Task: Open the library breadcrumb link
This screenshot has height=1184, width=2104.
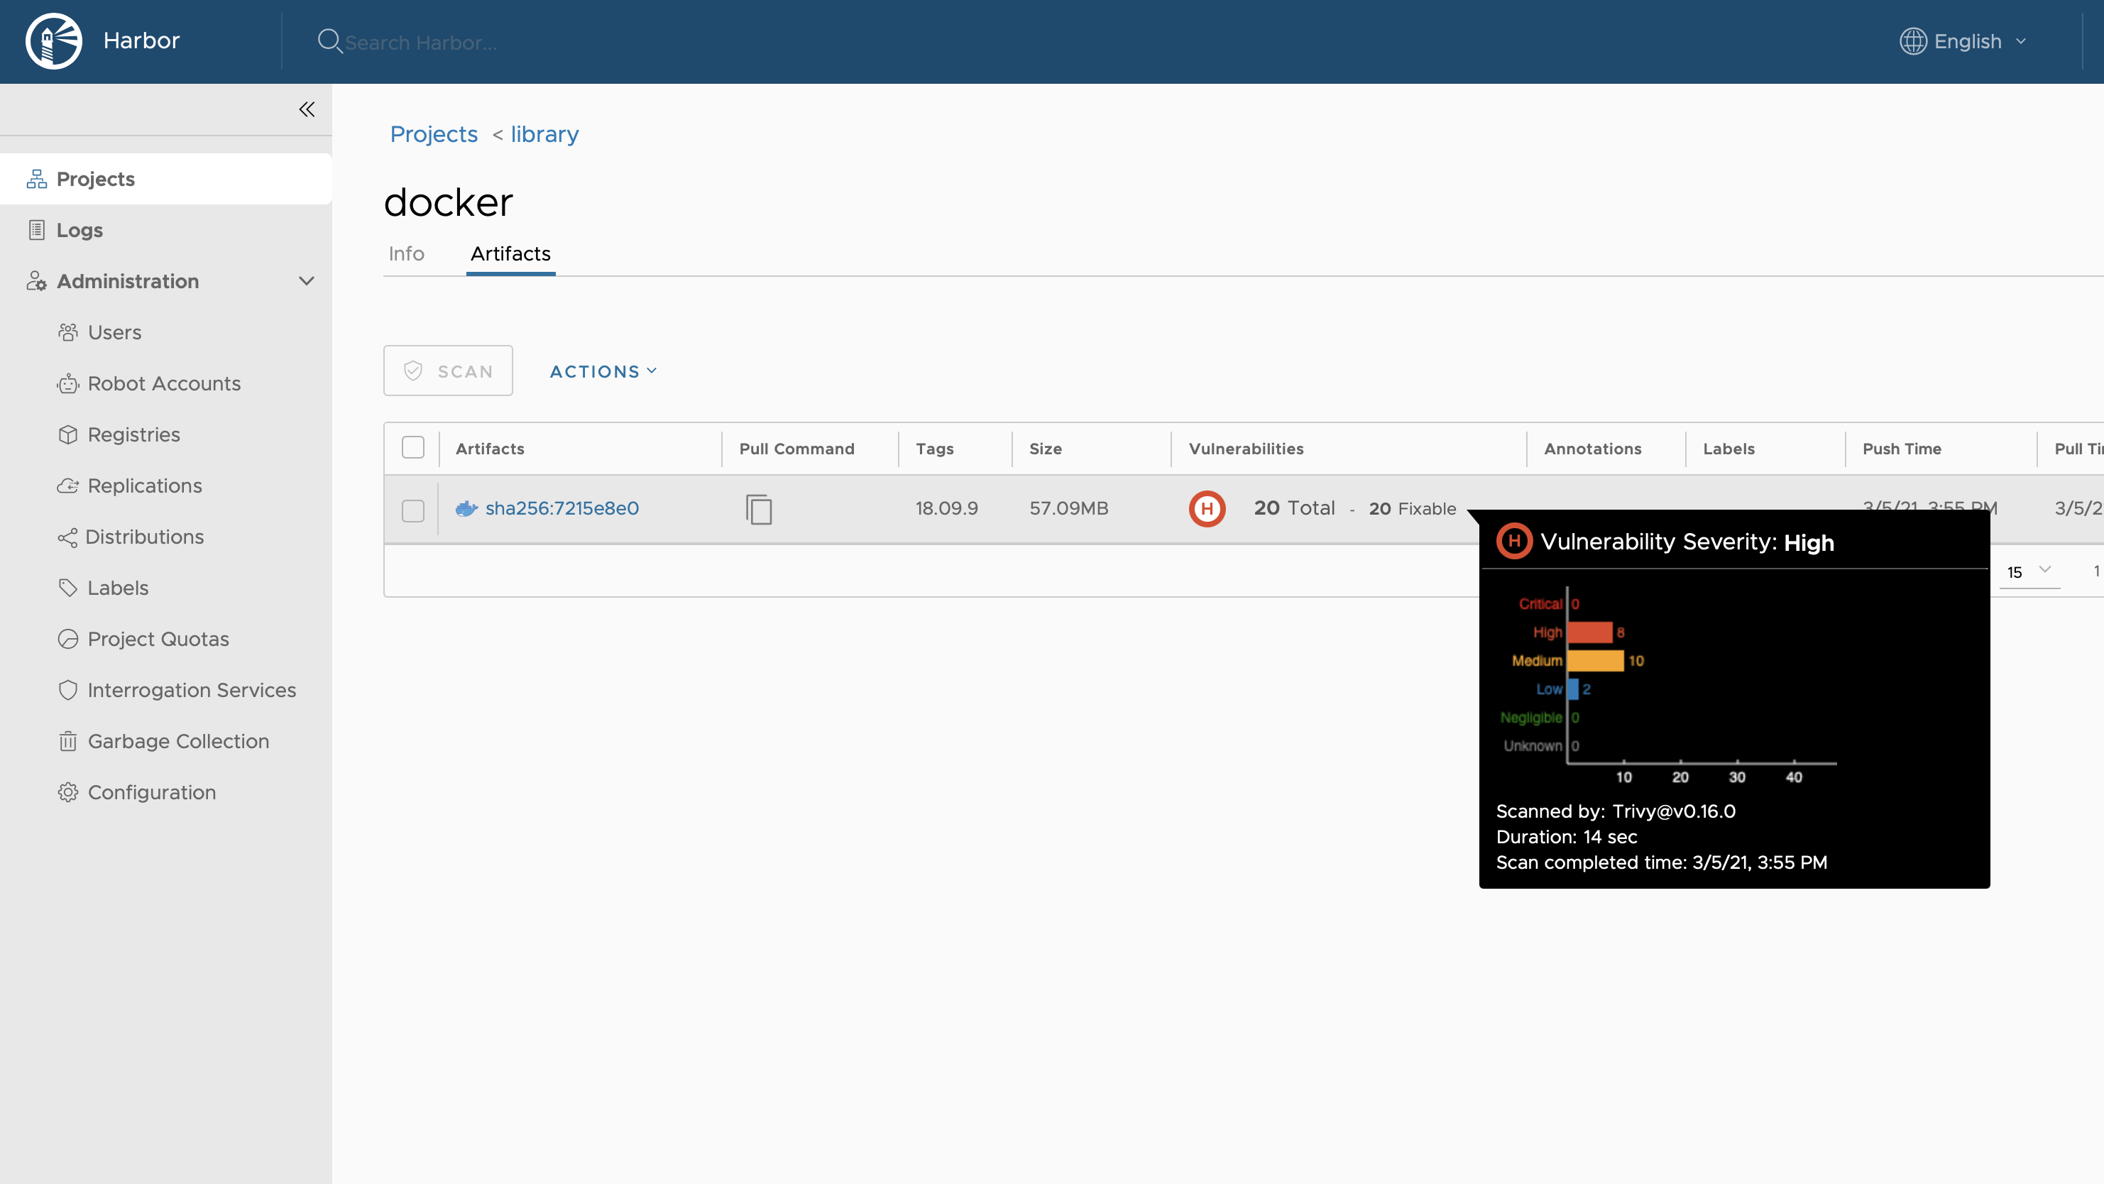Action: 543,134
